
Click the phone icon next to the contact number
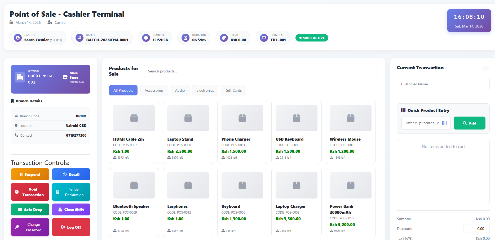16,135
